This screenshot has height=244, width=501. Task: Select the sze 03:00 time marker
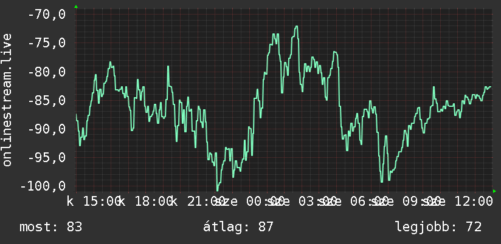(x=302, y=202)
